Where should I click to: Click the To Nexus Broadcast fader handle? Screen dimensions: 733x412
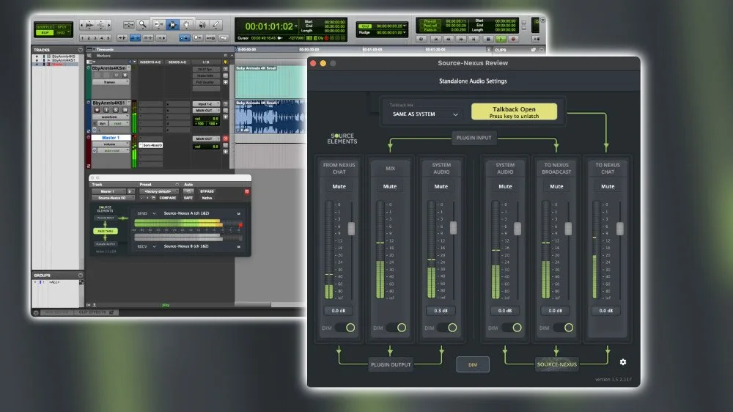coord(568,228)
